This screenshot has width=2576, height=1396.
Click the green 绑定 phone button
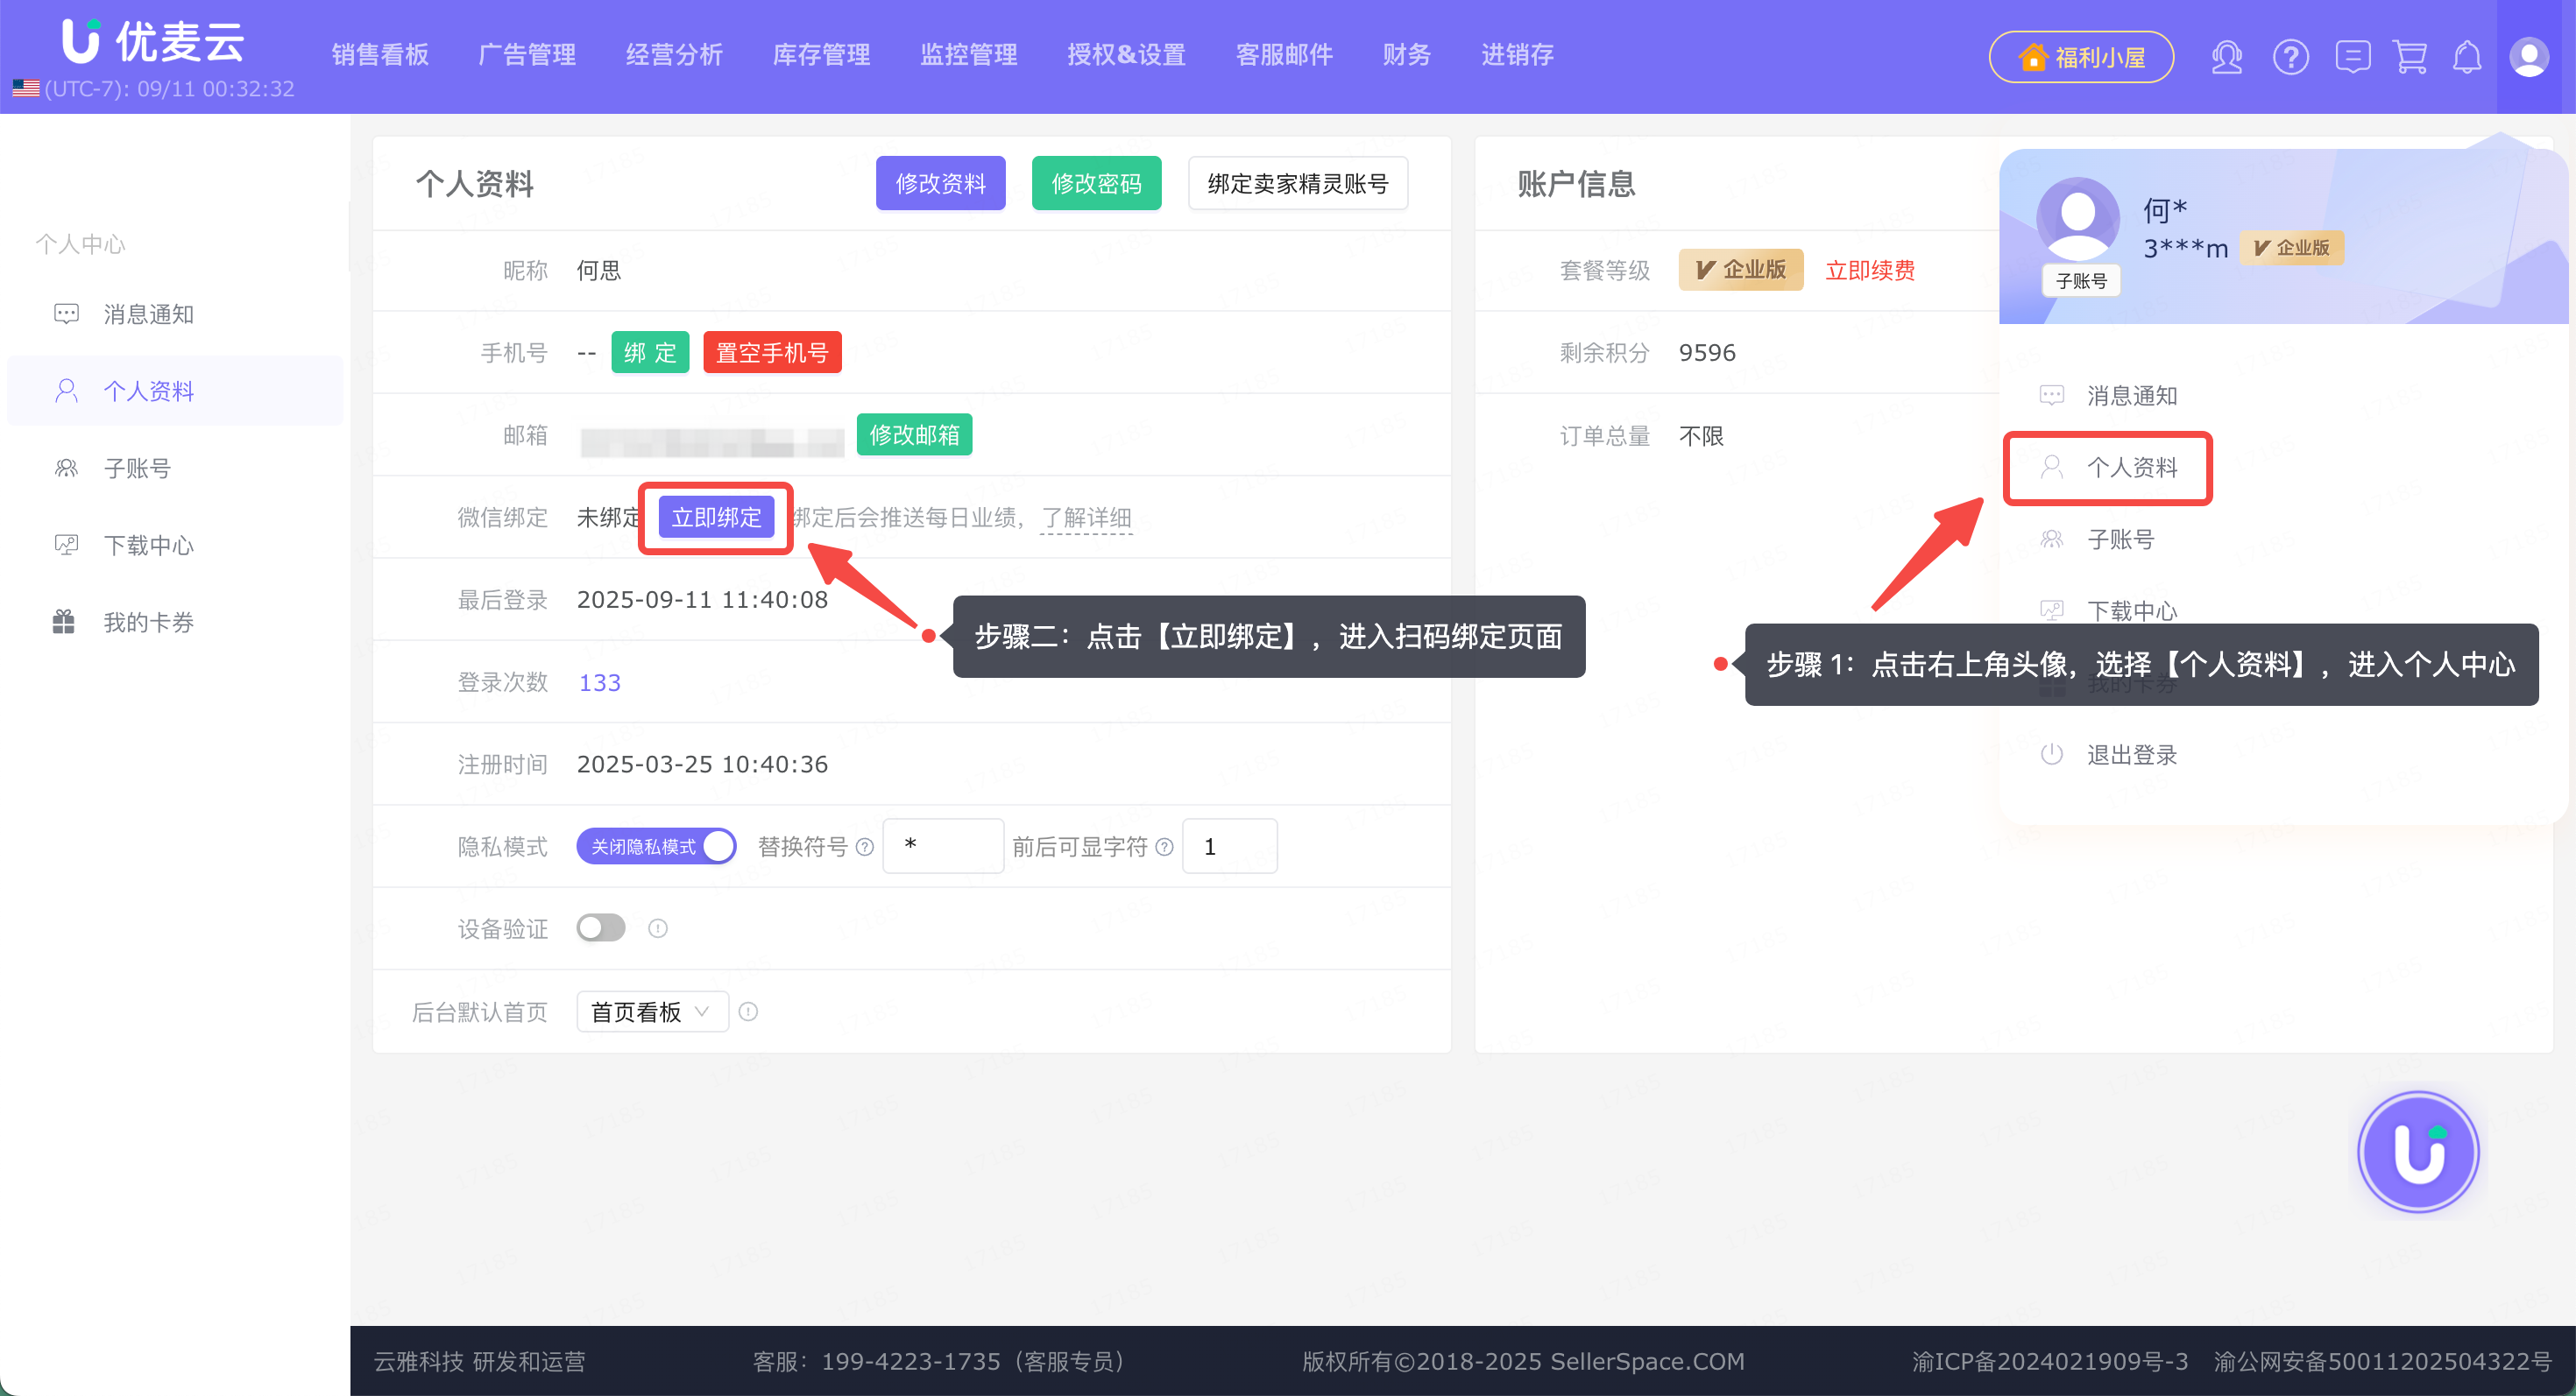pos(650,352)
